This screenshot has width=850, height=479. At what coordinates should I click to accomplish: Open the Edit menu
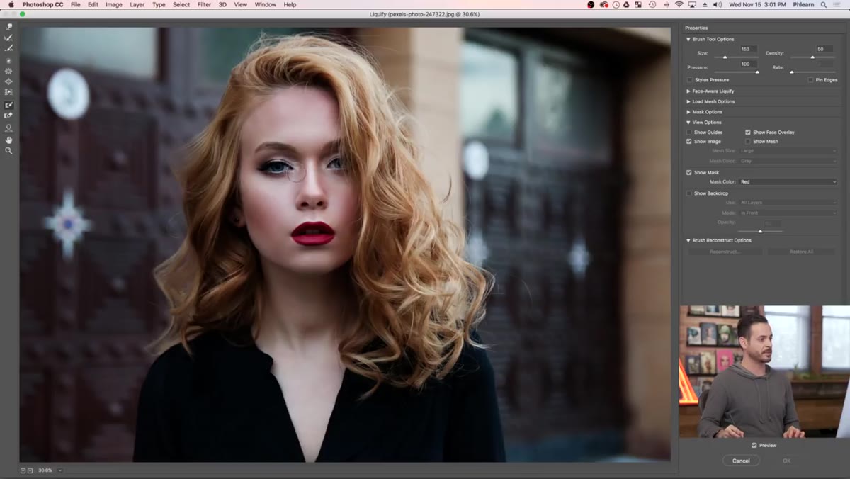pos(93,4)
